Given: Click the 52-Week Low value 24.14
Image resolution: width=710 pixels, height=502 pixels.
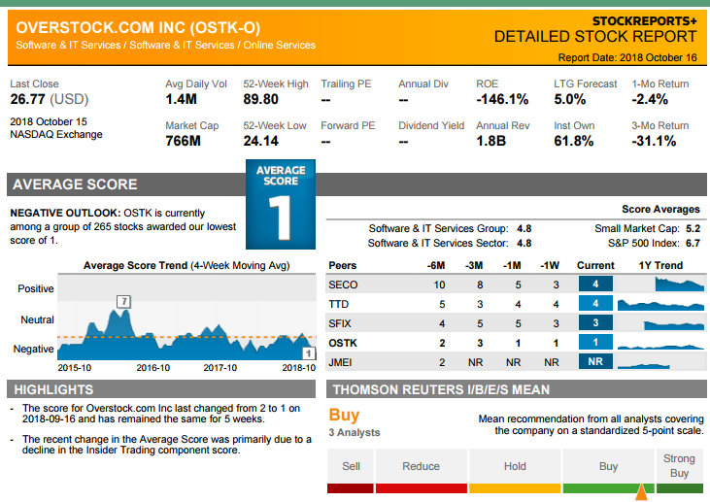Looking at the screenshot, I should click(261, 141).
